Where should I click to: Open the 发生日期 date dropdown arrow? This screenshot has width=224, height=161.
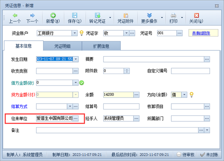(x=76, y=59)
